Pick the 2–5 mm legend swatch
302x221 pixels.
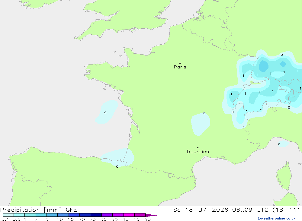tap(41, 215)
